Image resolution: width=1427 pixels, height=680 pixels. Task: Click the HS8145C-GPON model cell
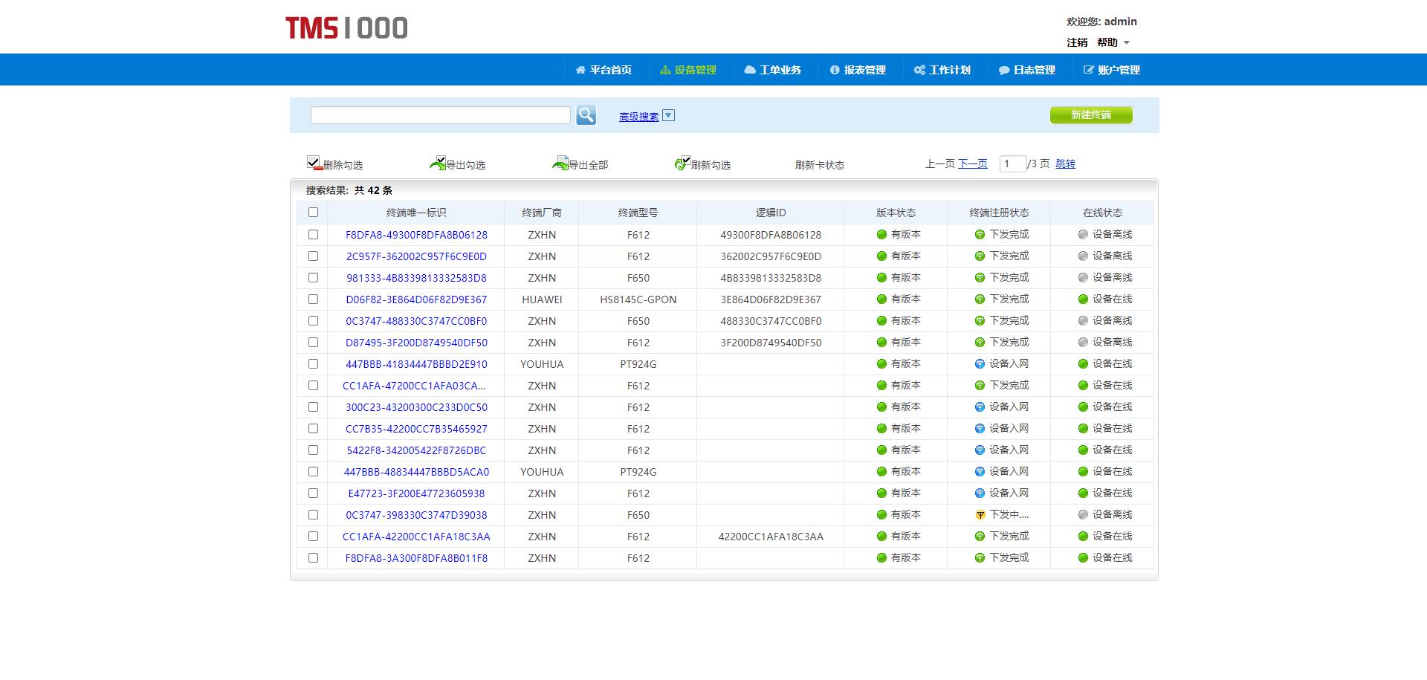point(638,299)
